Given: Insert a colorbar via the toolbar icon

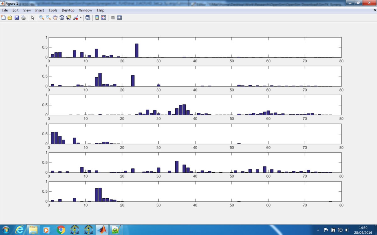Looking at the screenshot, I should [97, 18].
